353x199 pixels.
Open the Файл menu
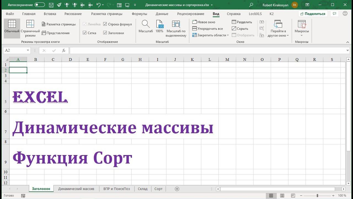(10, 14)
